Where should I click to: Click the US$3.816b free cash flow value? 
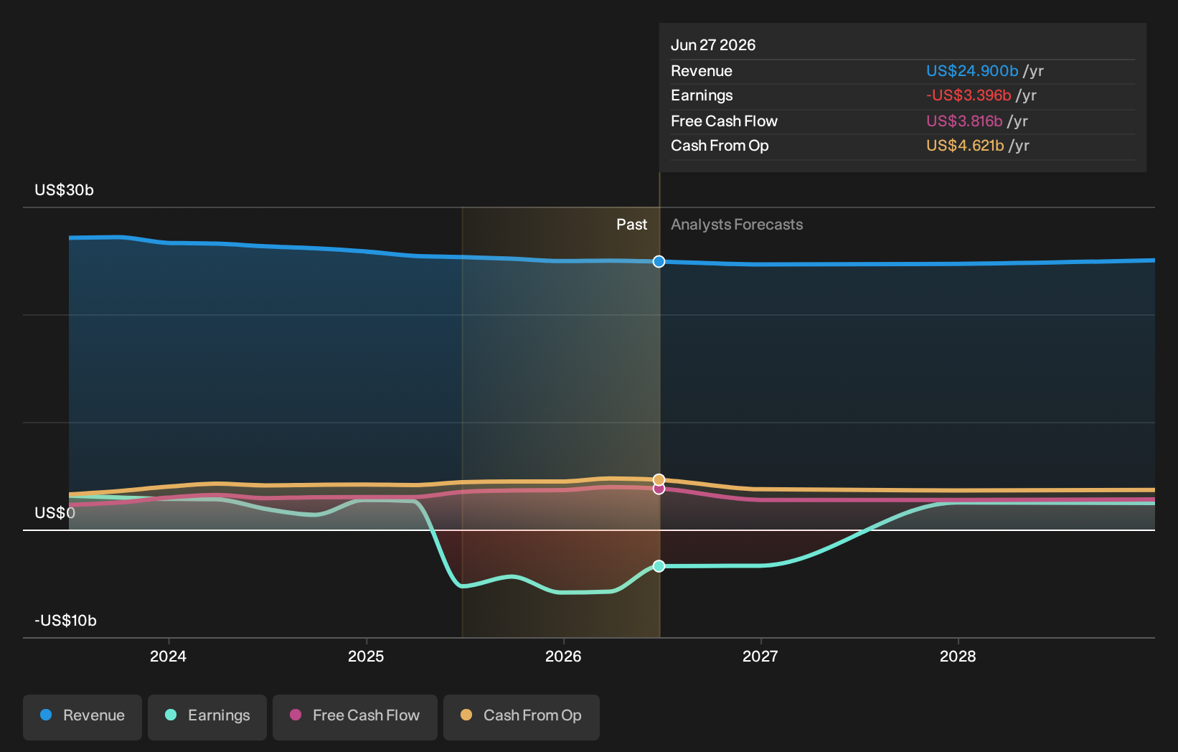click(x=964, y=121)
